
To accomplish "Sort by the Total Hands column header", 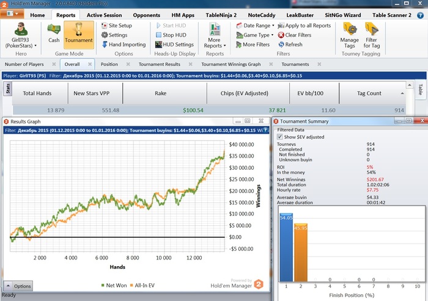I will coord(40,93).
